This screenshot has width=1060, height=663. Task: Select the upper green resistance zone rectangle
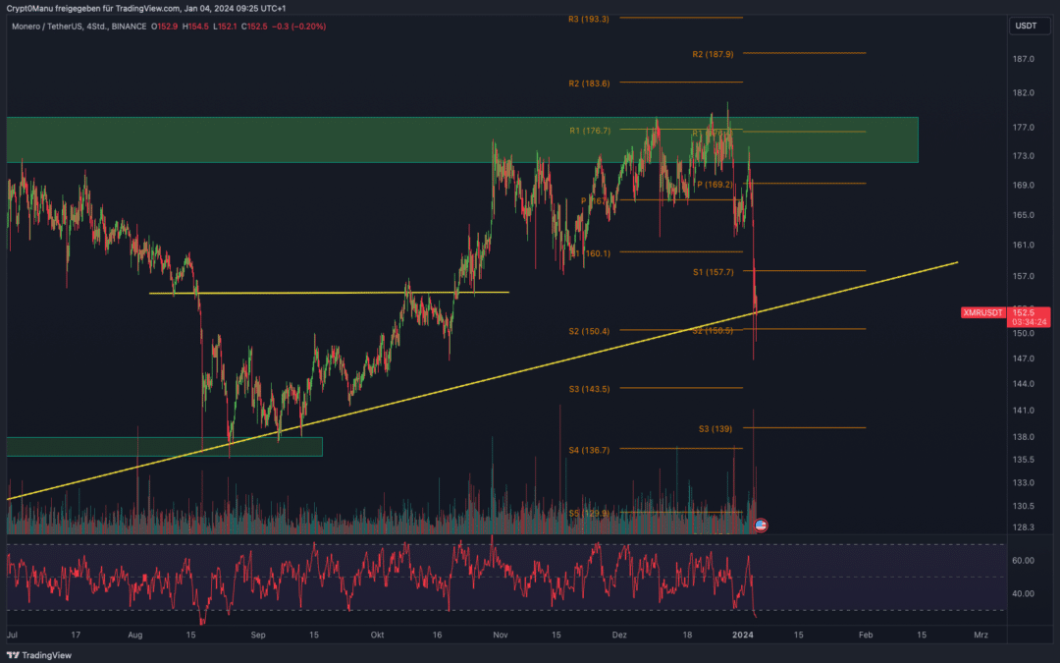pyautogui.click(x=462, y=140)
